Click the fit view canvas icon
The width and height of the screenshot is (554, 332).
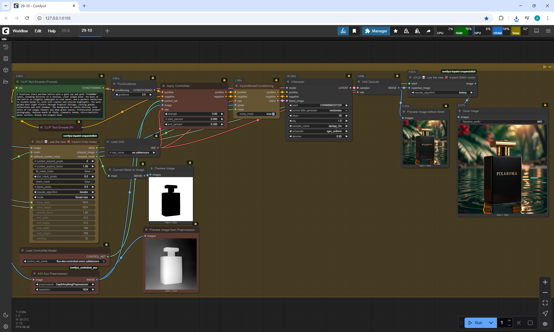545,303
